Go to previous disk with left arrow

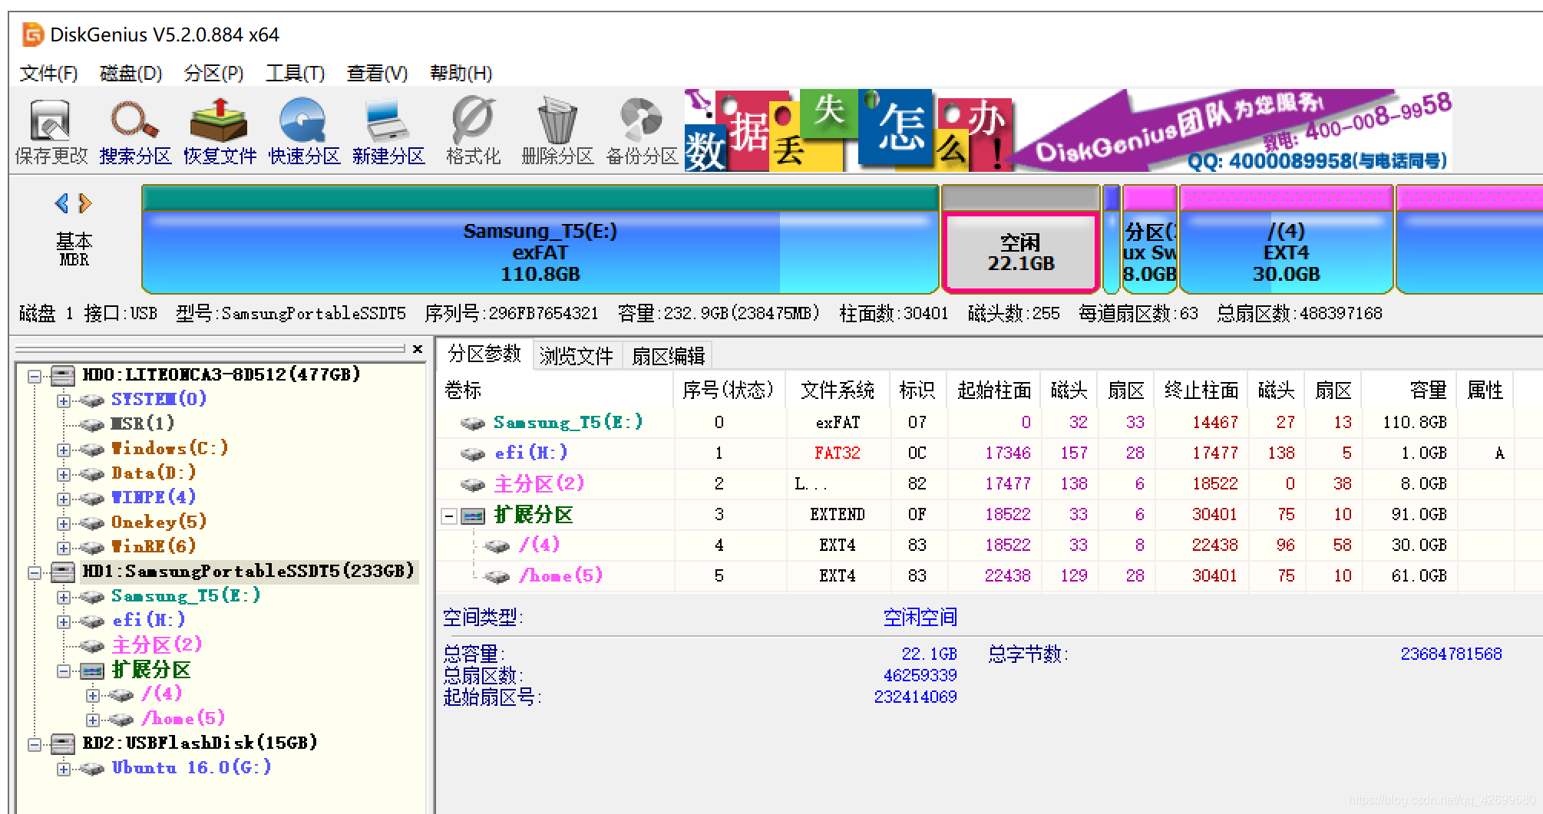[x=62, y=203]
